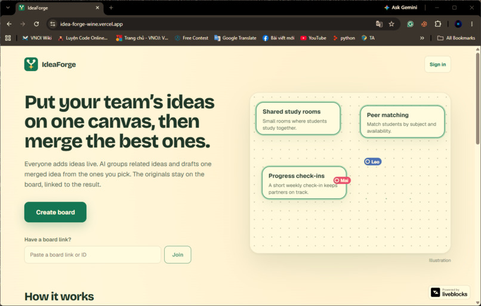Open the Grammarly extension icon
481x306 pixels.
click(410, 24)
